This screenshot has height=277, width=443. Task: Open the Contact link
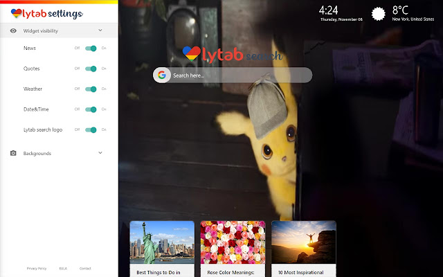[x=85, y=269]
